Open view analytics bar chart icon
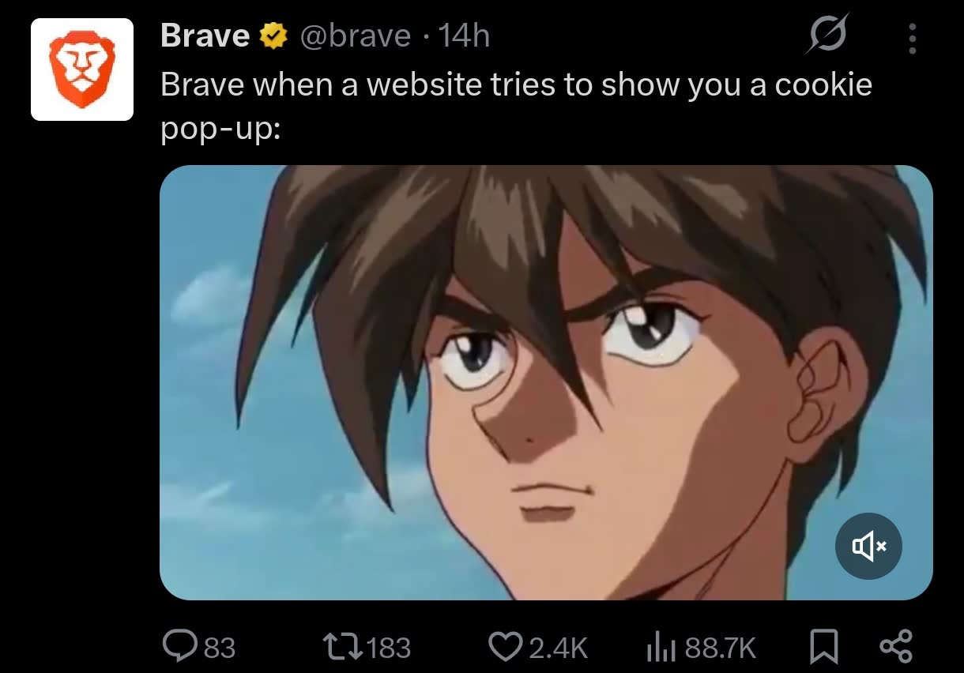This screenshot has width=964, height=673. pos(662,648)
